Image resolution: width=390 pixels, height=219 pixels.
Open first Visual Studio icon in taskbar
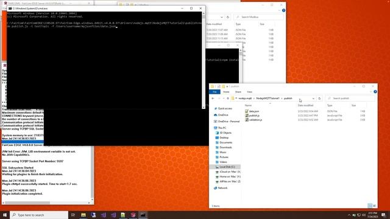103,215
